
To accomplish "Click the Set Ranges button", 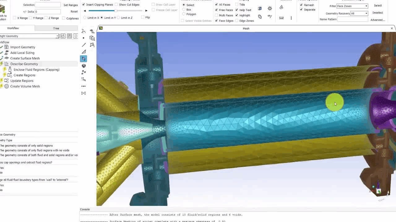I will pos(71,5).
